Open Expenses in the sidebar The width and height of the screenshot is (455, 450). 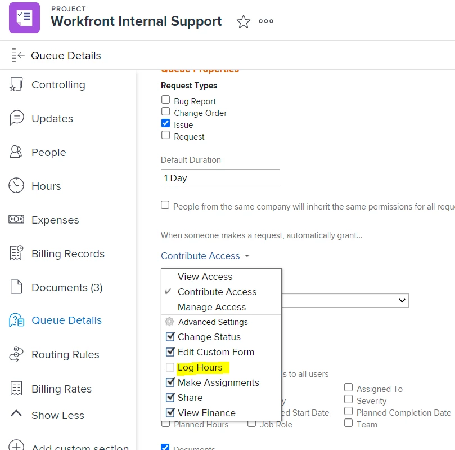[x=55, y=220]
